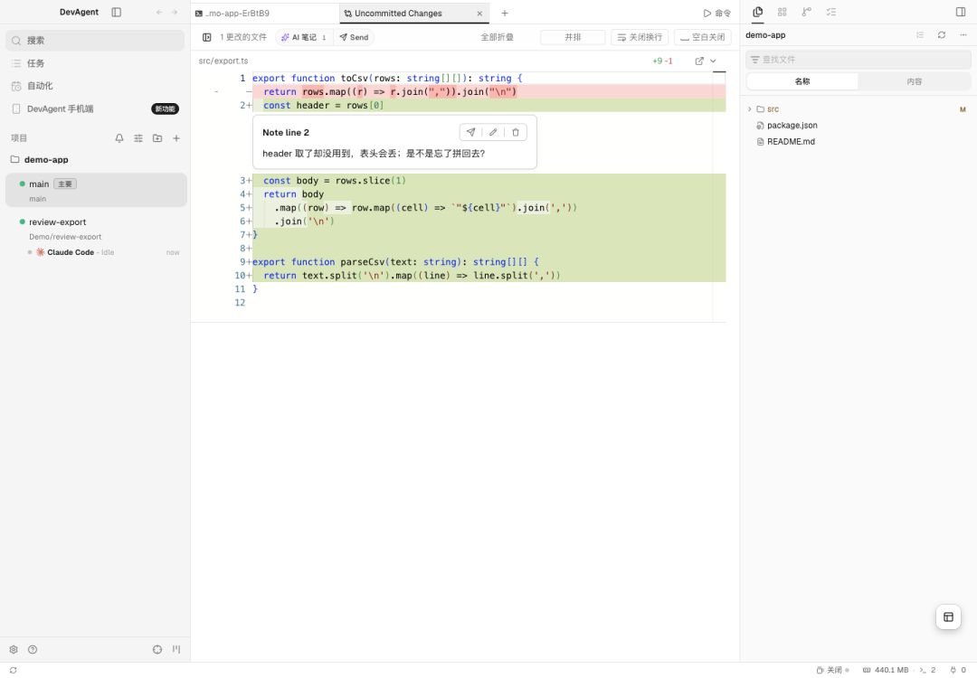
Task: Toggle the 关闭 status bar indicator
Action: (x=833, y=670)
